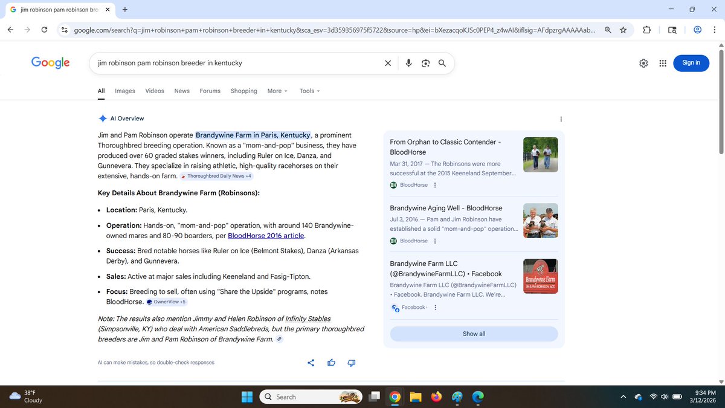Open the couple holding dogs thumbnail
The image size is (725, 408).
[540, 221]
